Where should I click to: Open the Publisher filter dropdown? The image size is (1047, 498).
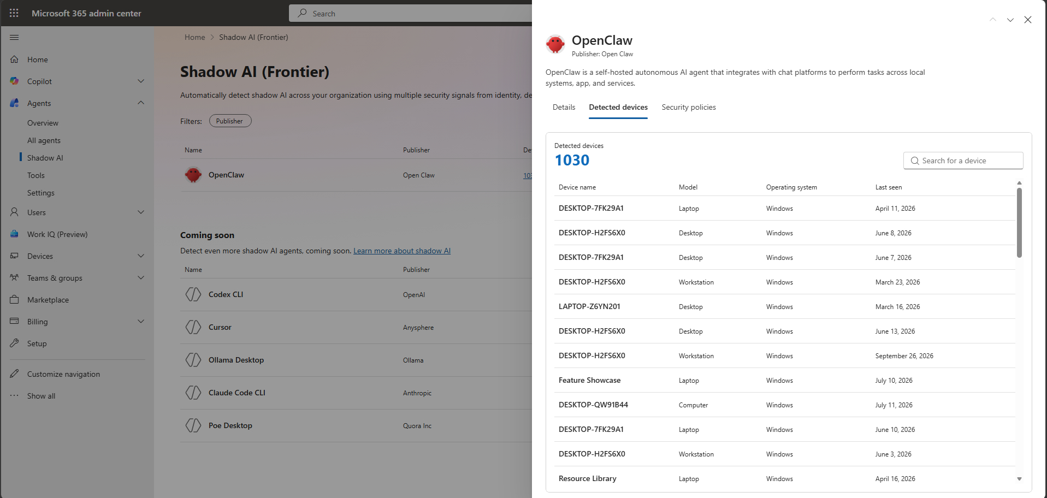[230, 121]
